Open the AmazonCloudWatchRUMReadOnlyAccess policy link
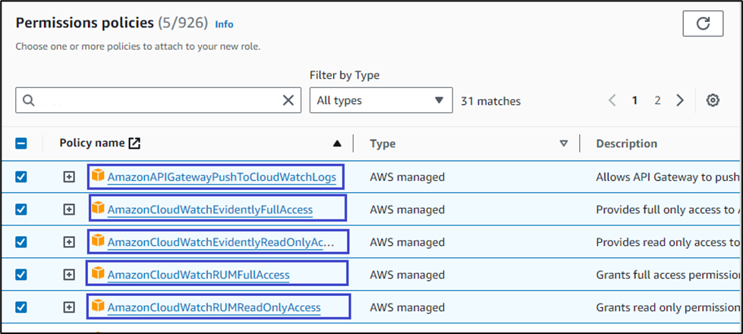Image resolution: width=743 pixels, height=334 pixels. tap(214, 307)
